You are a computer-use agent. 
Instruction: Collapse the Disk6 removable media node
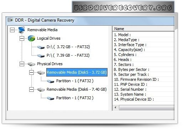point(31,90)
